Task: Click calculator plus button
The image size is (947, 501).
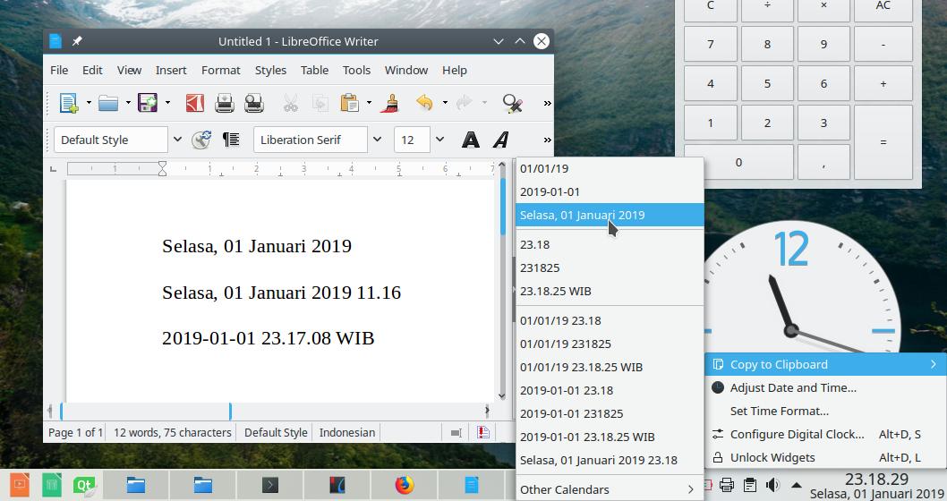Action: coord(883,83)
